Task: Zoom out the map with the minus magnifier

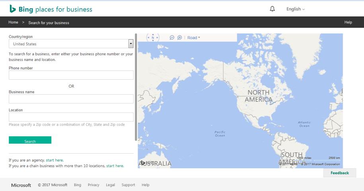Action: 172,37
